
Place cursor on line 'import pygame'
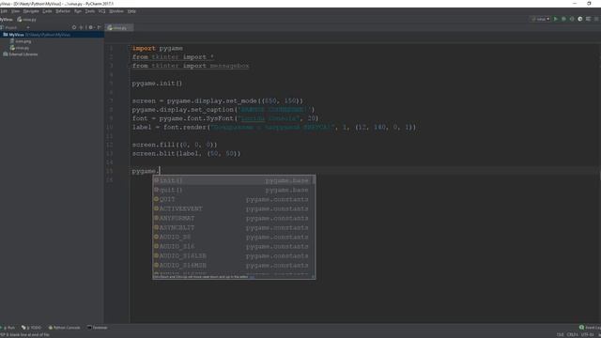pos(158,48)
